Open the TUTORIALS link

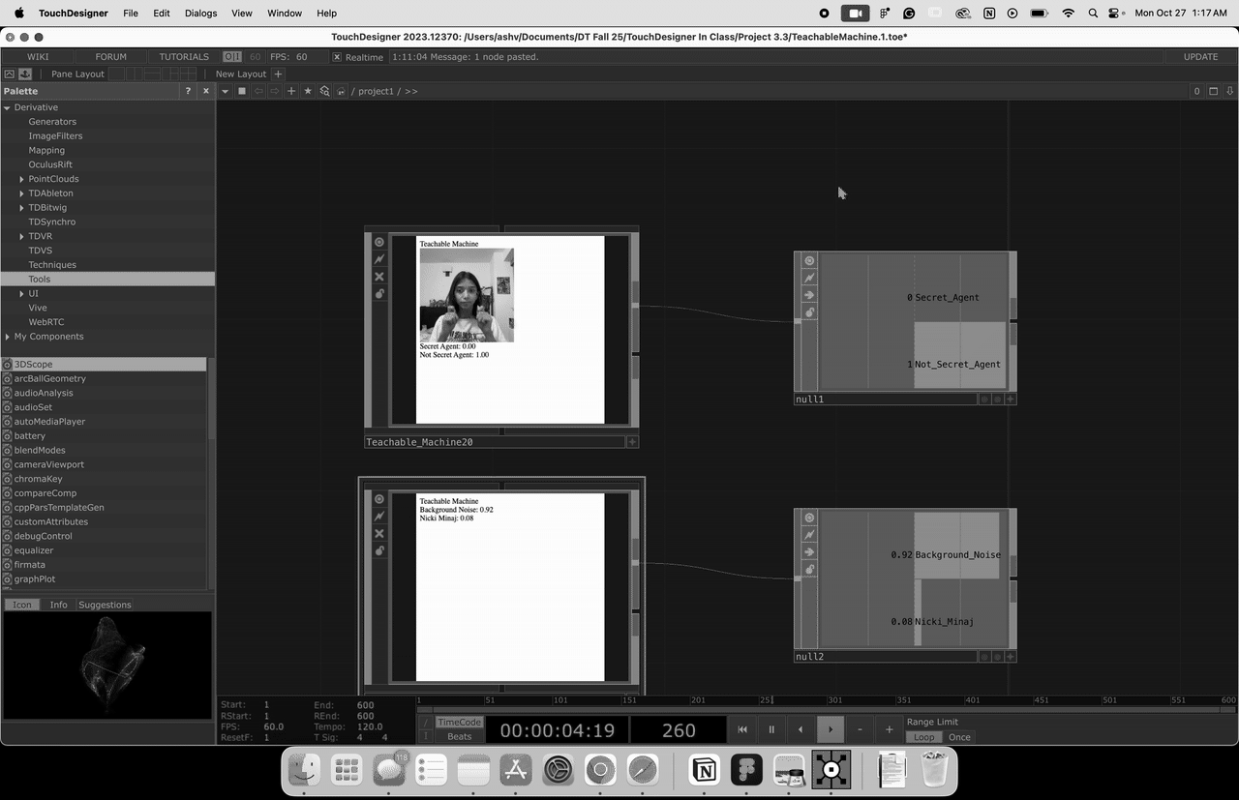point(184,57)
